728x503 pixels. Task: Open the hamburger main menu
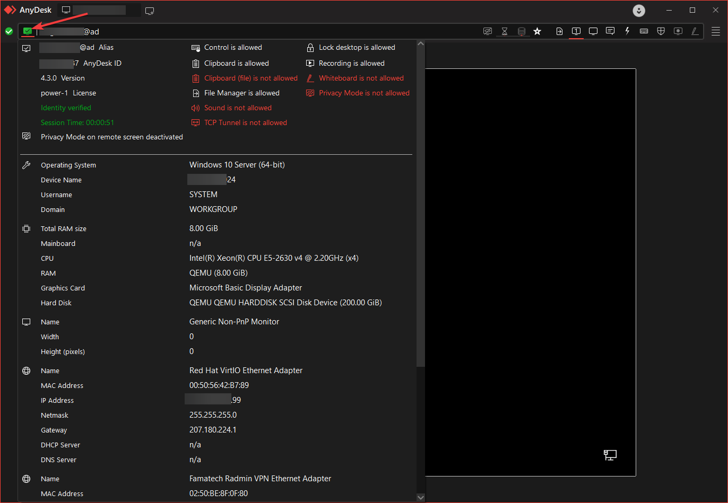coord(716,31)
